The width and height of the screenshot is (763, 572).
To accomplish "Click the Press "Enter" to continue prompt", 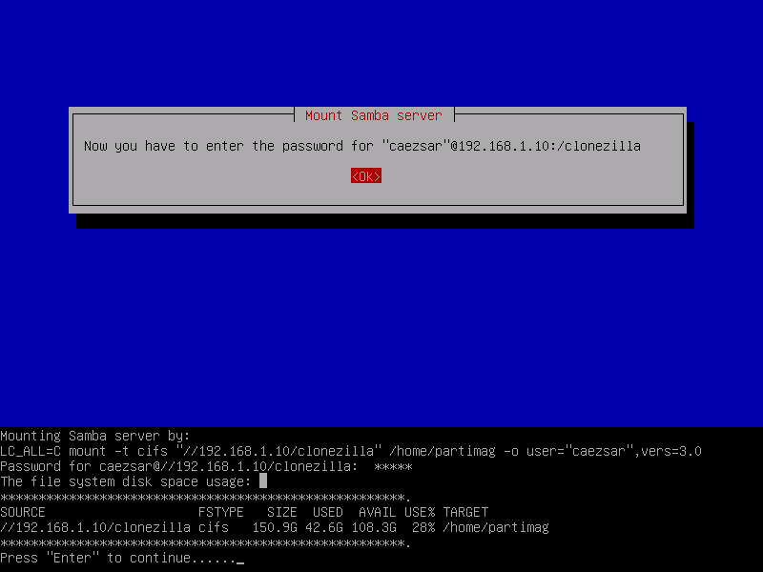I will [x=118, y=558].
